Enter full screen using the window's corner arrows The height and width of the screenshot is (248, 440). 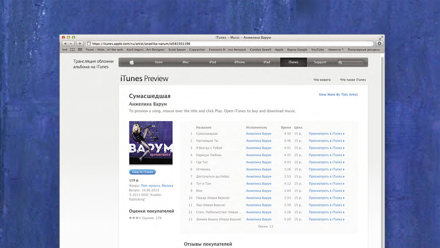tap(381, 38)
